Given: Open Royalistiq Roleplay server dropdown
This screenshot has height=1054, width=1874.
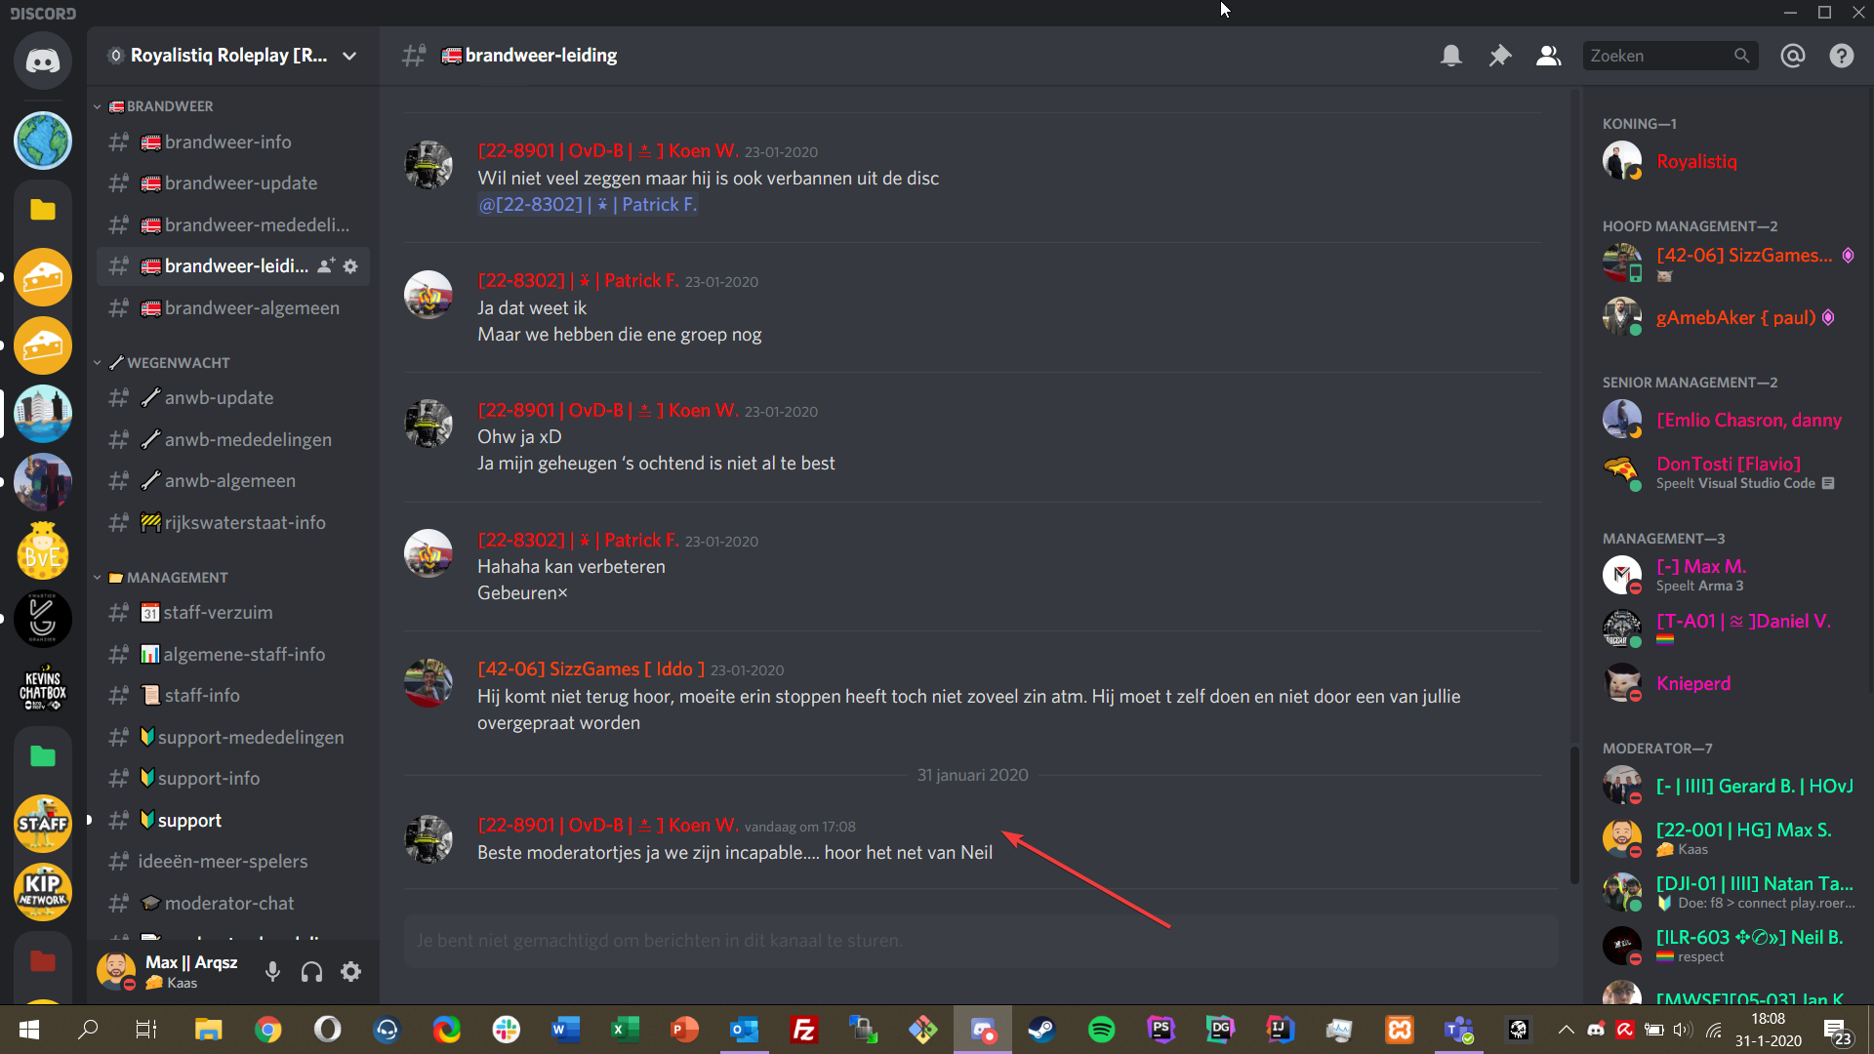Looking at the screenshot, I should (x=348, y=56).
